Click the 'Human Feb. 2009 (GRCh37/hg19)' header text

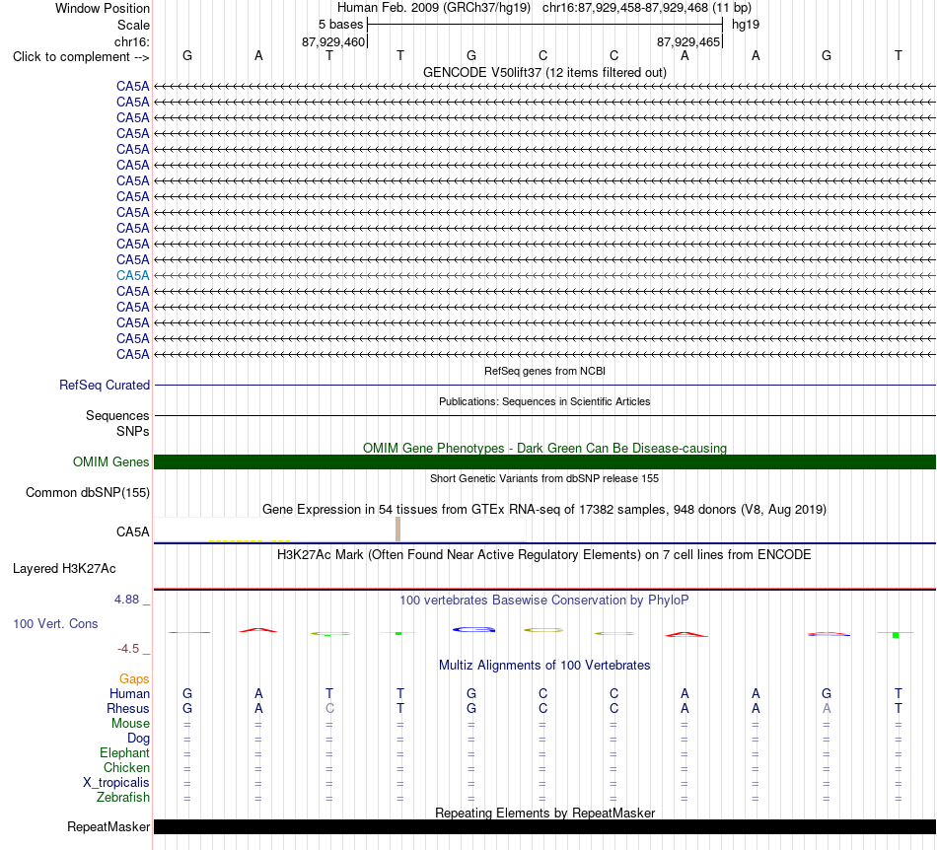433,8
